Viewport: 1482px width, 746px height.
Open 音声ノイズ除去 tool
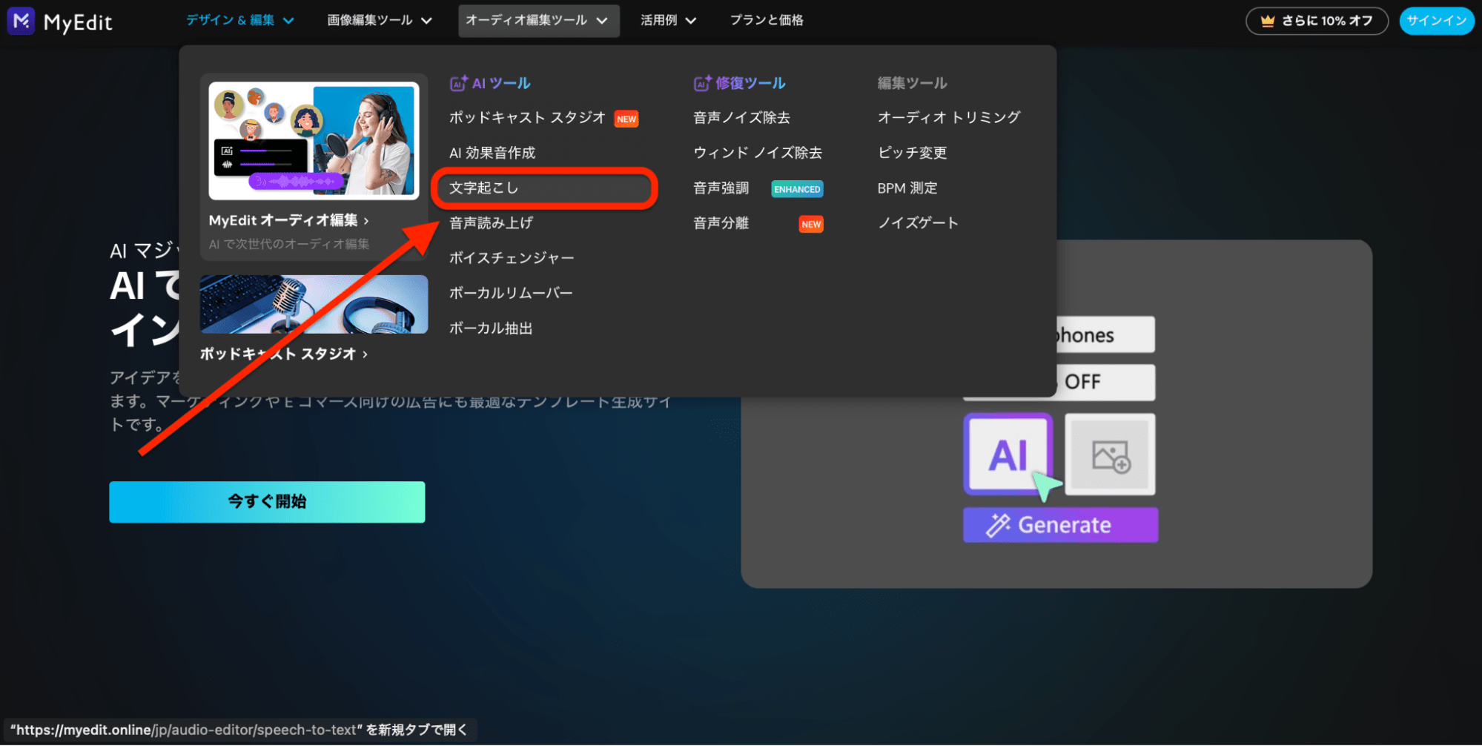pyautogui.click(x=741, y=117)
